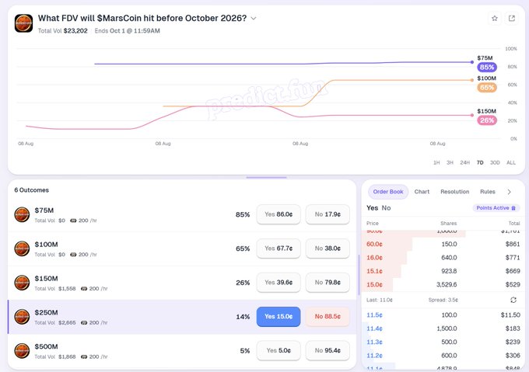Screen dimensions: 529x372
Task: Click the $250M outcome title
Action: click(46, 312)
